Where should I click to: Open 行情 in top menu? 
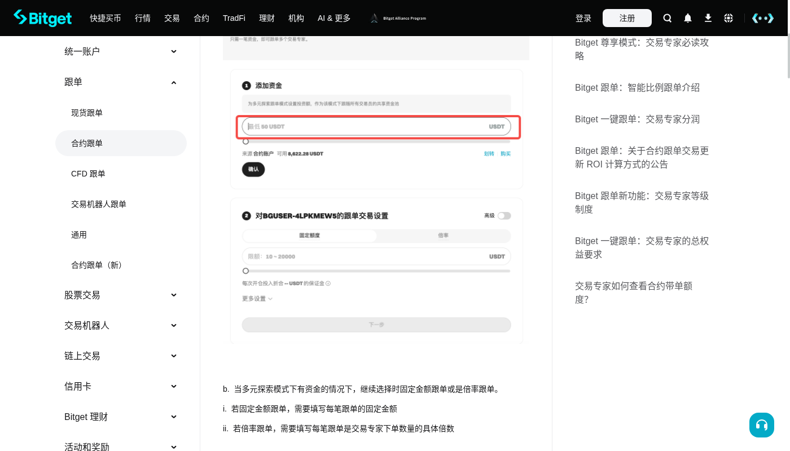point(143,18)
